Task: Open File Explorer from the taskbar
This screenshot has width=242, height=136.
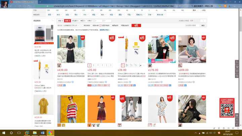Action: pyautogui.click(x=35, y=133)
